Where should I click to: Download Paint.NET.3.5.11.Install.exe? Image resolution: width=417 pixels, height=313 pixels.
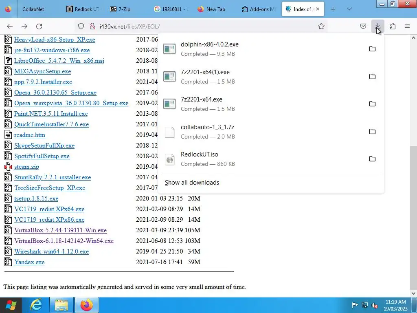click(x=51, y=114)
